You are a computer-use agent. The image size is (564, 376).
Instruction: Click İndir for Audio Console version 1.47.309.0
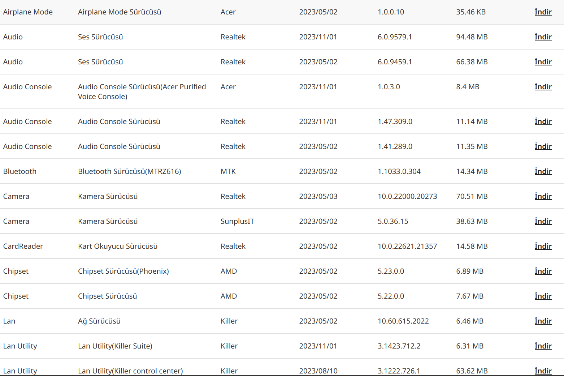tap(543, 121)
